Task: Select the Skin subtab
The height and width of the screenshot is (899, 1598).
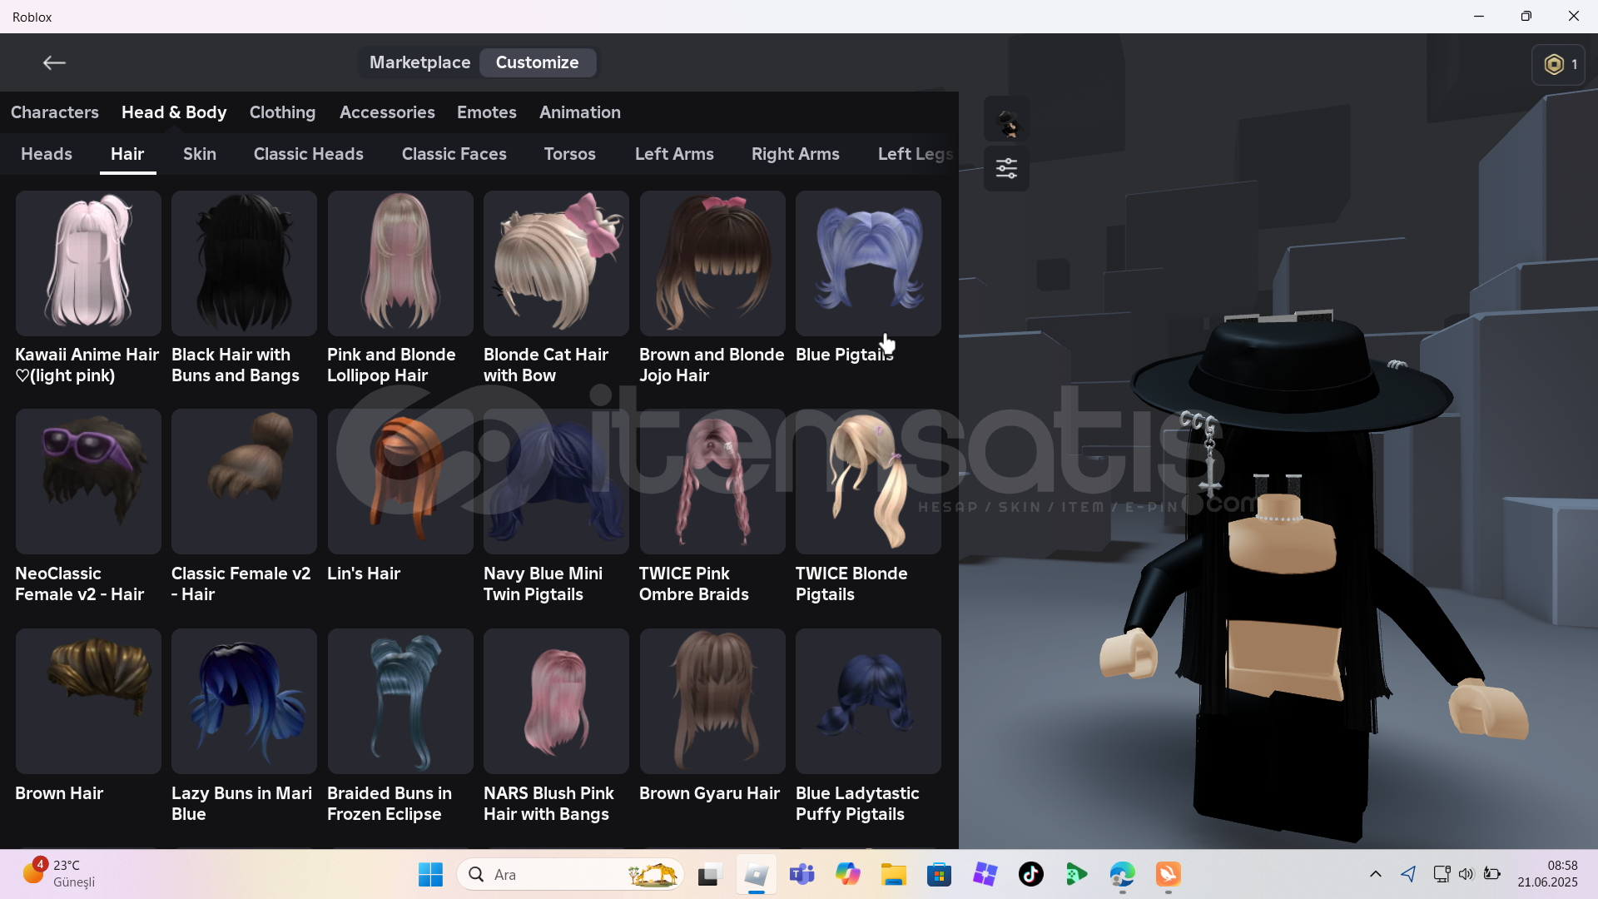Action: pos(200,154)
